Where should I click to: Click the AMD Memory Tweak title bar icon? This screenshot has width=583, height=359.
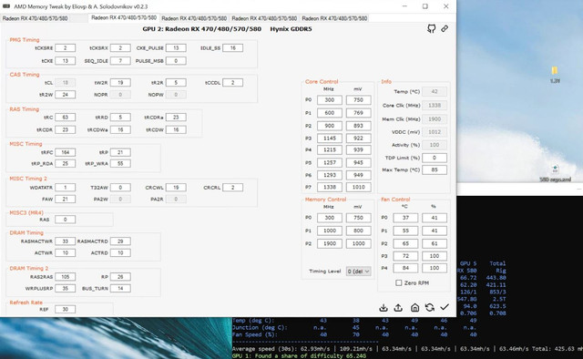click(6, 6)
